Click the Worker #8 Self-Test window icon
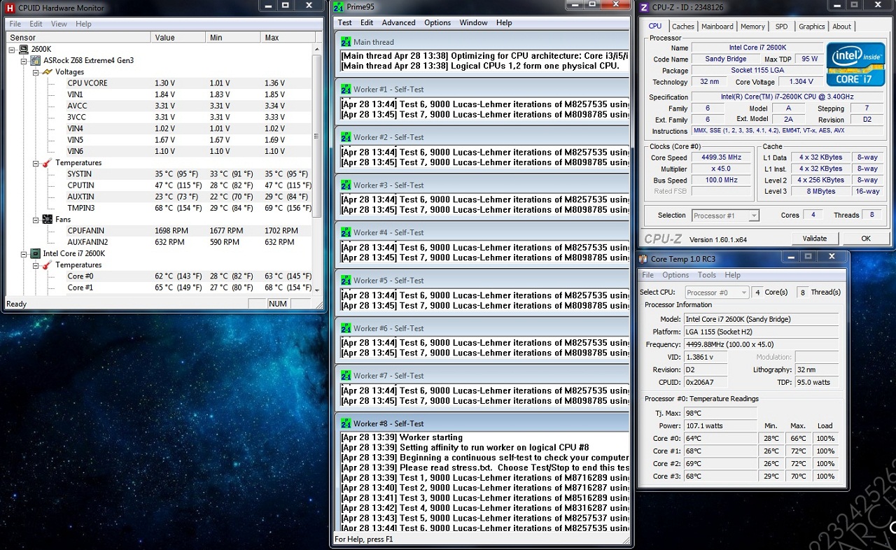Image resolution: width=896 pixels, height=550 pixels. click(x=346, y=423)
